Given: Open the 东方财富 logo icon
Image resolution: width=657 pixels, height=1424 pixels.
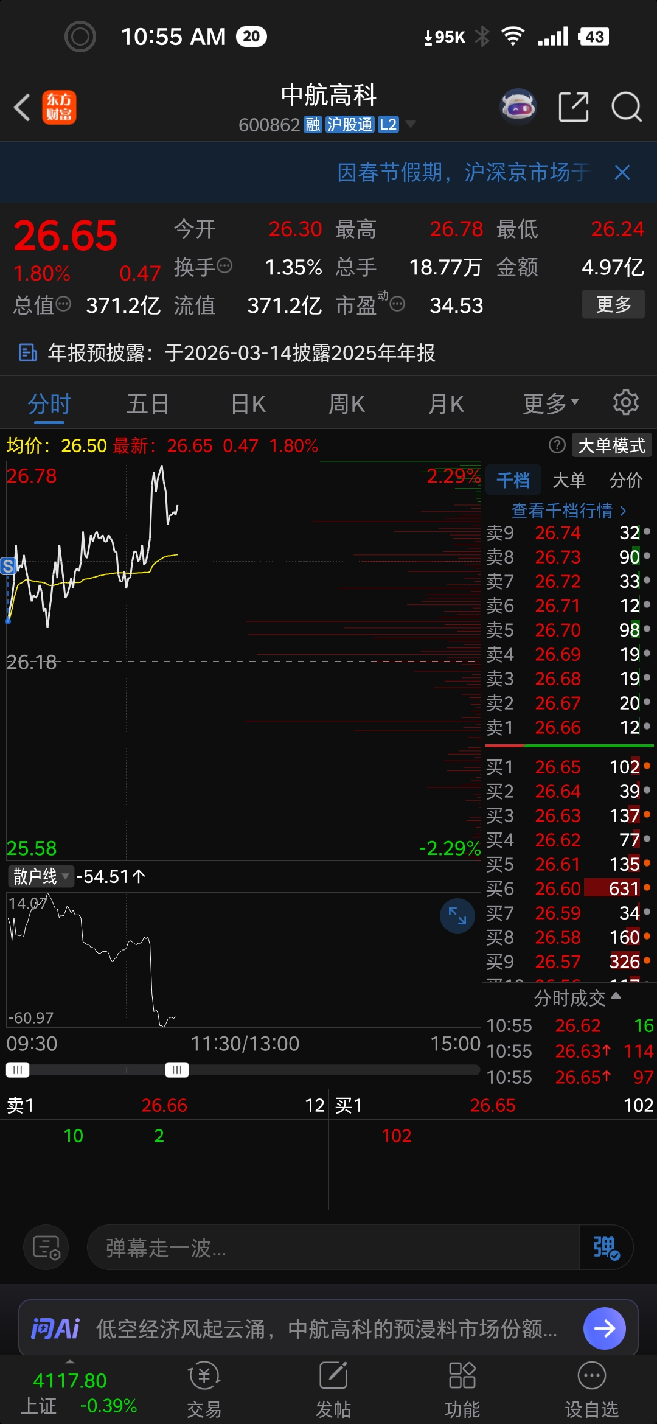Looking at the screenshot, I should coord(59,108).
